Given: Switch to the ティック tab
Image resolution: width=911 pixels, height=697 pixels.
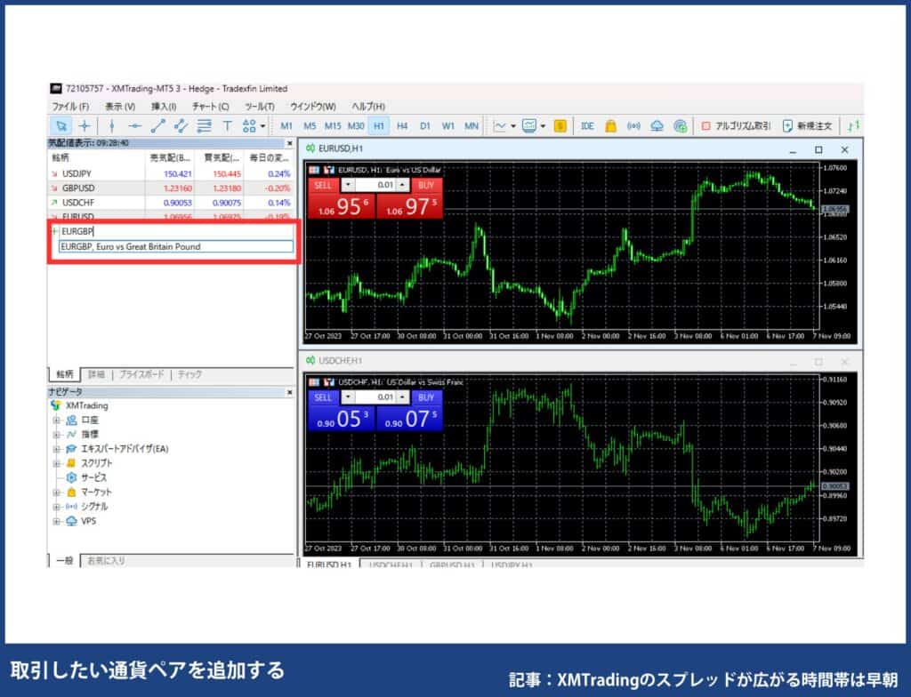Looking at the screenshot, I should point(189,374).
